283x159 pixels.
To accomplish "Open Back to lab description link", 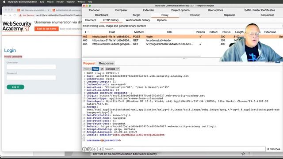I will pyautogui.click(x=71, y=29).
